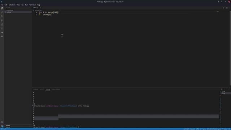Open the Go menu

(x=22, y=5)
